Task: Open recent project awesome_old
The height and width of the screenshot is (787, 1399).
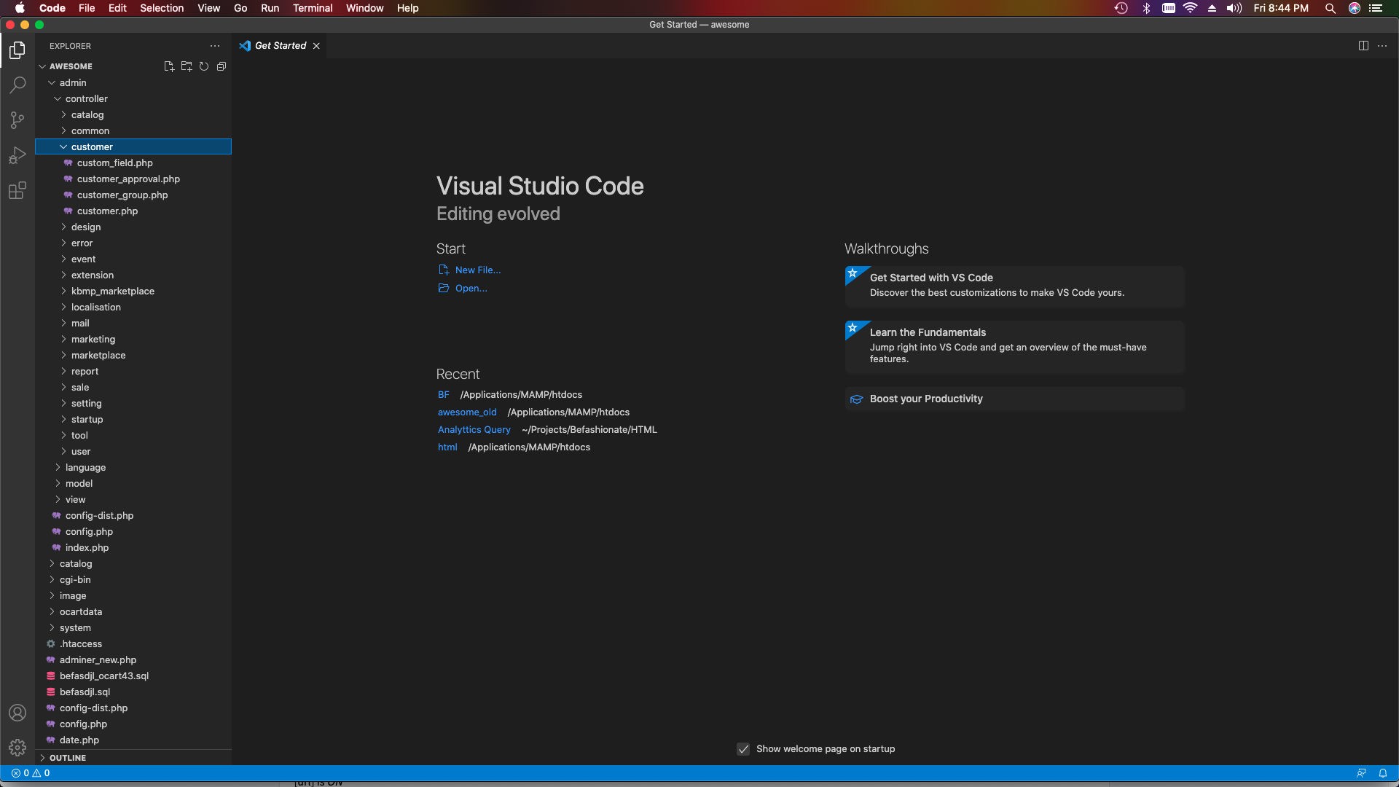Action: point(467,412)
